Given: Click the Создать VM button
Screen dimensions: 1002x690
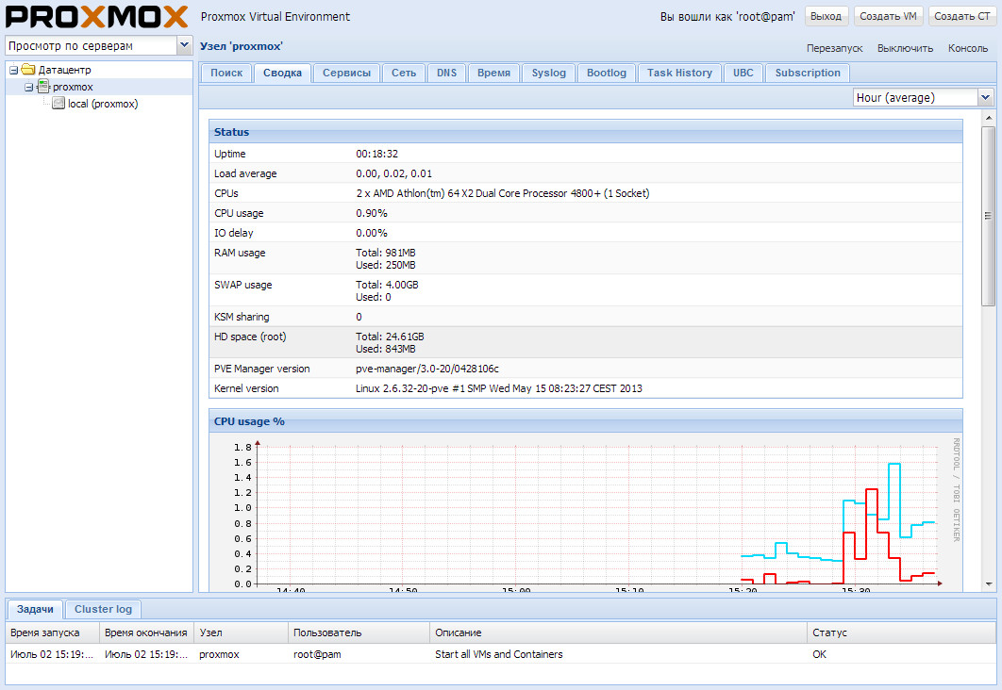Looking at the screenshot, I should (888, 16).
